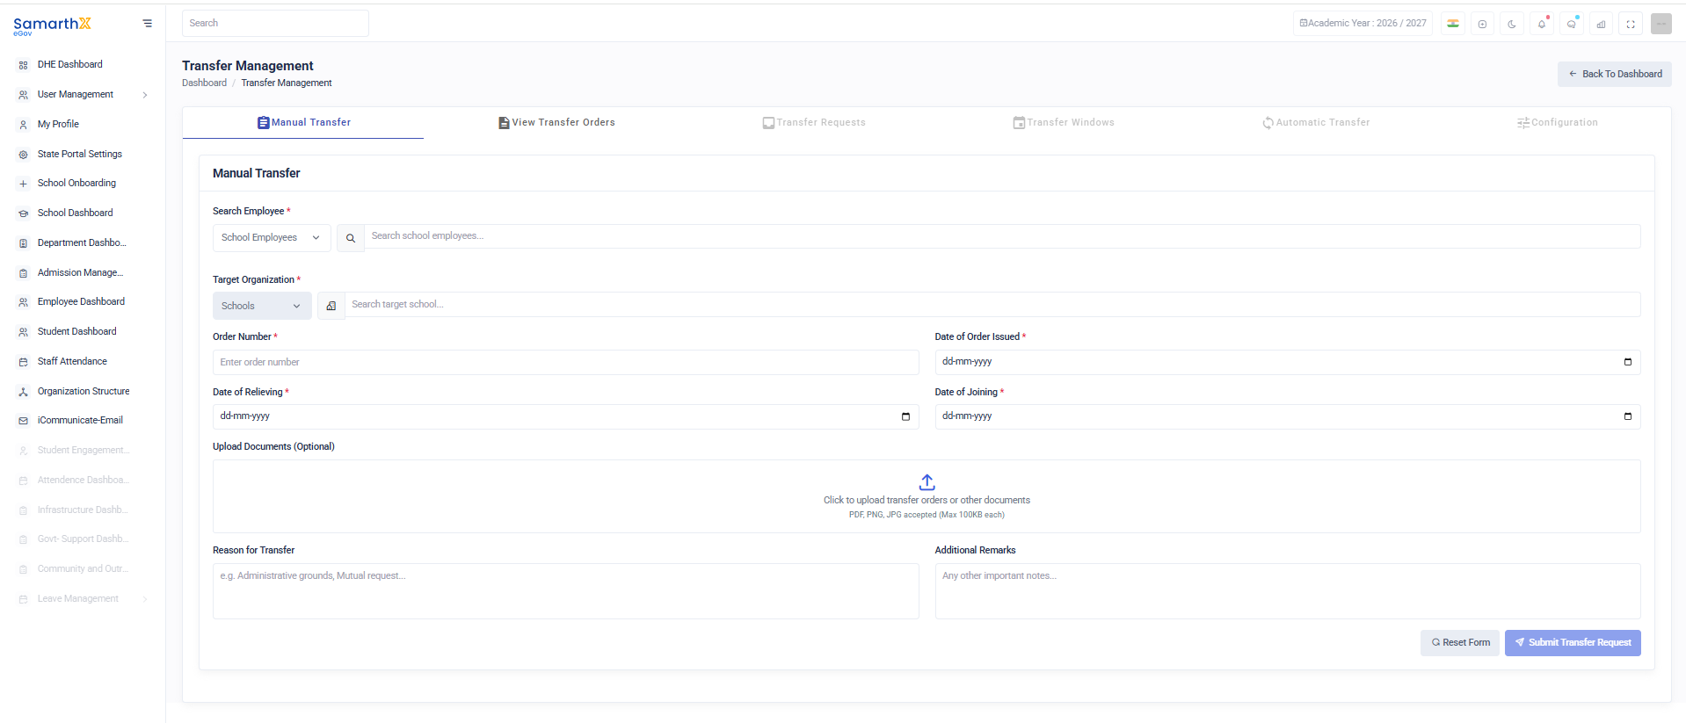Click the Enter order number field
Image resolution: width=1686 pixels, height=723 pixels.
(x=565, y=362)
